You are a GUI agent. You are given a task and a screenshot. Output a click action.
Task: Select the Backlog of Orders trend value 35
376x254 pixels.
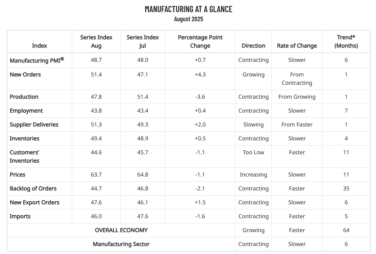pos(346,188)
